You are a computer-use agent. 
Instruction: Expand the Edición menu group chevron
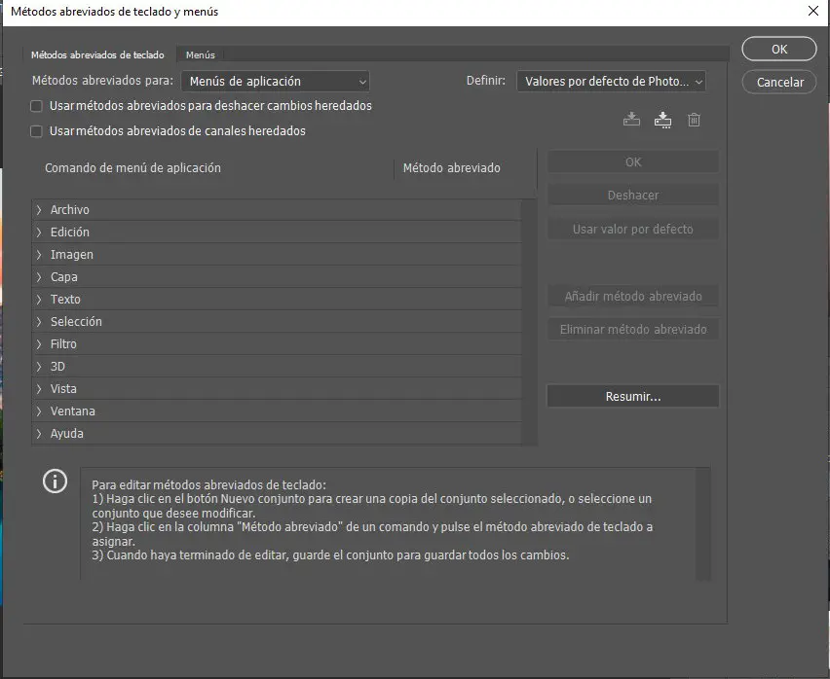point(39,232)
